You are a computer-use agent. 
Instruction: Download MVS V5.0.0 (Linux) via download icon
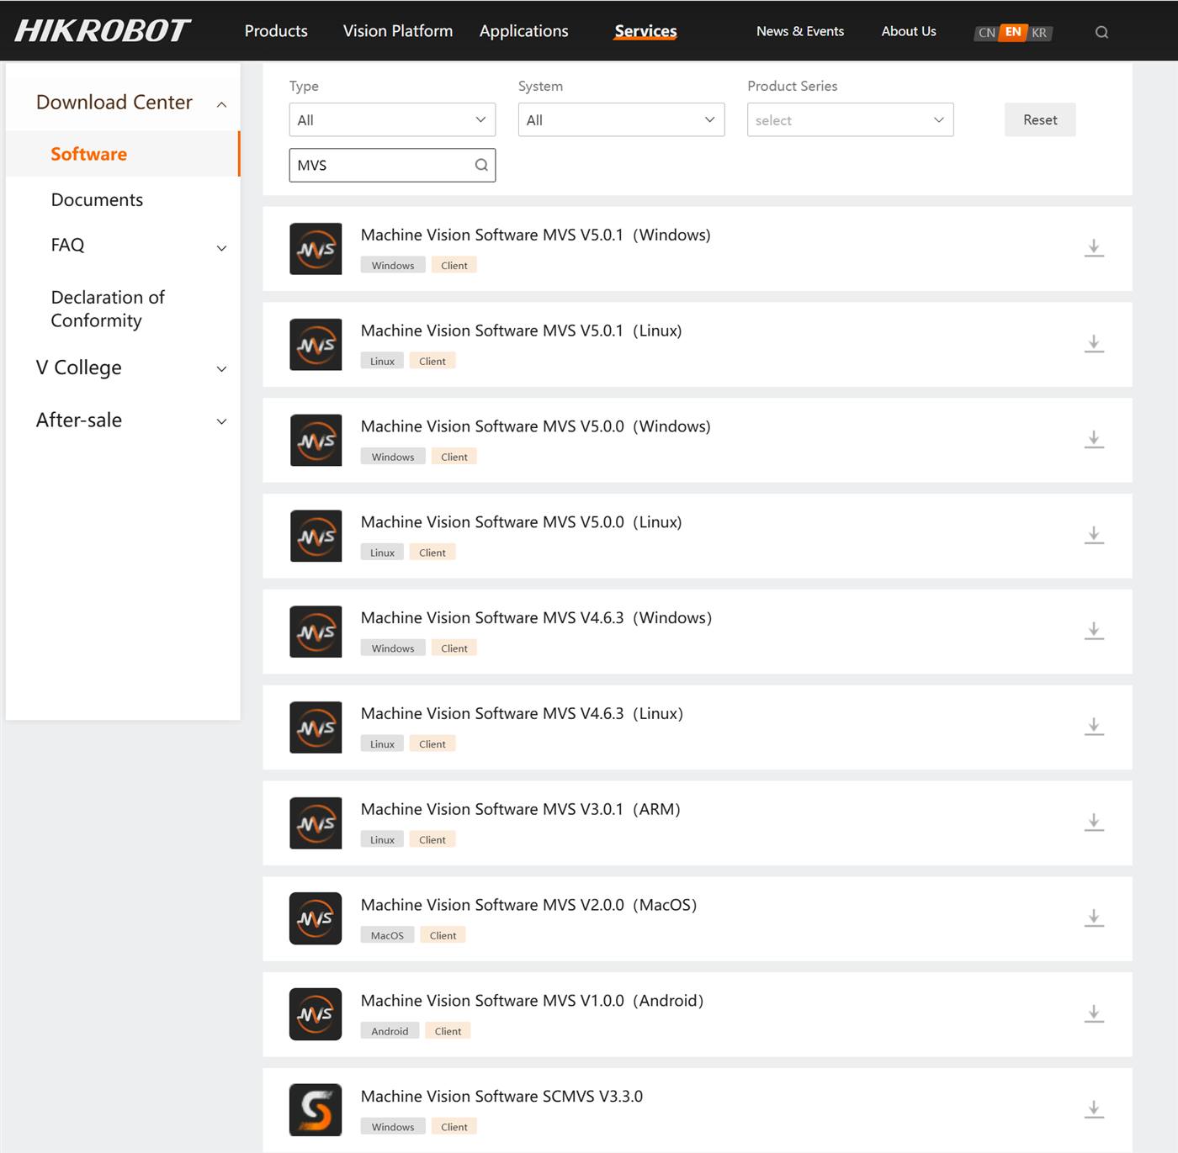click(1094, 536)
